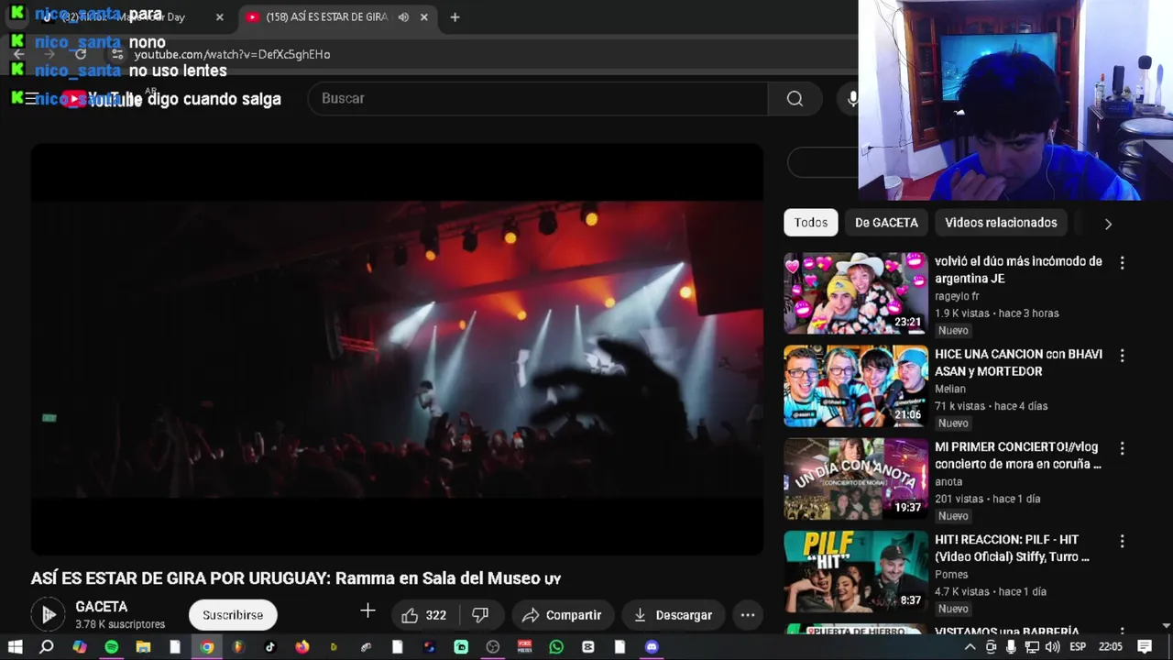
Task: Open Discord from taskbar
Action: click(x=652, y=647)
